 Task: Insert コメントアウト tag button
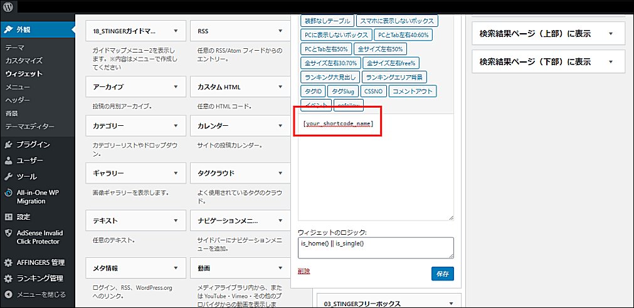click(x=413, y=91)
